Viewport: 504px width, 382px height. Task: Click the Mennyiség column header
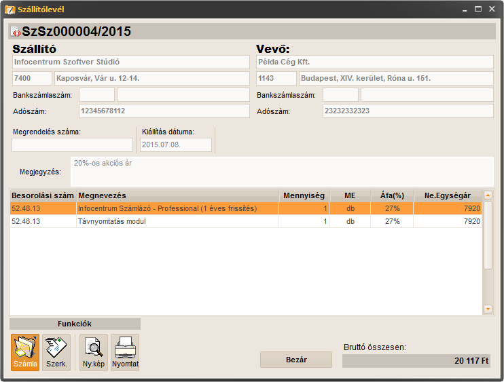[x=305, y=195]
